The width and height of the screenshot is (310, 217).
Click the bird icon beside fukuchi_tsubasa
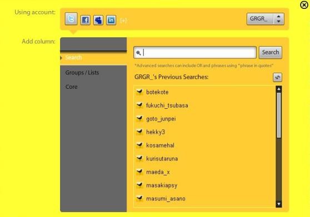tap(139, 105)
